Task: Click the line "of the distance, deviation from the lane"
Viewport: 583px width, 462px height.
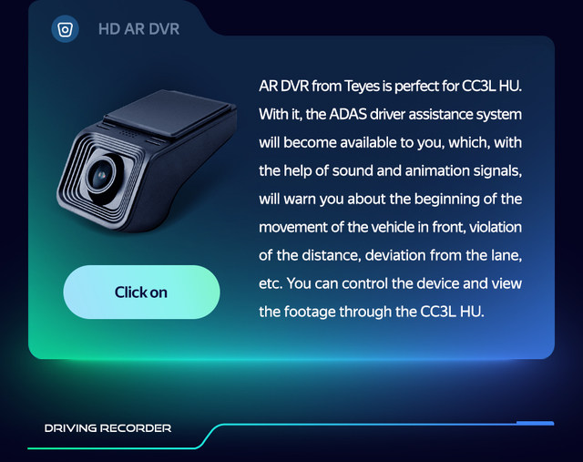Action: 391,255
